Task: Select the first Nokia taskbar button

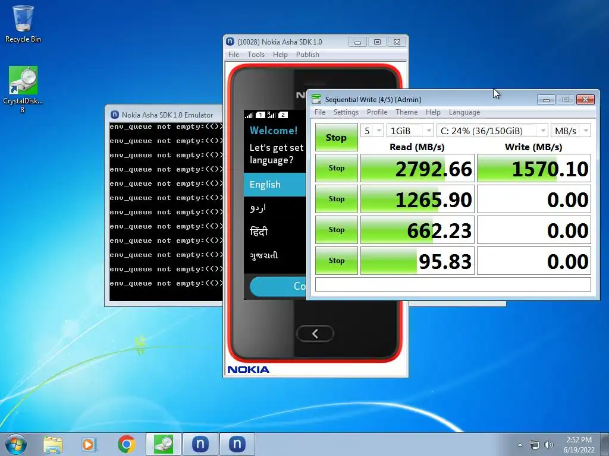Action: click(x=200, y=444)
